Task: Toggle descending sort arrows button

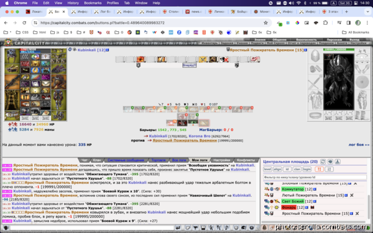Action: click(329, 169)
